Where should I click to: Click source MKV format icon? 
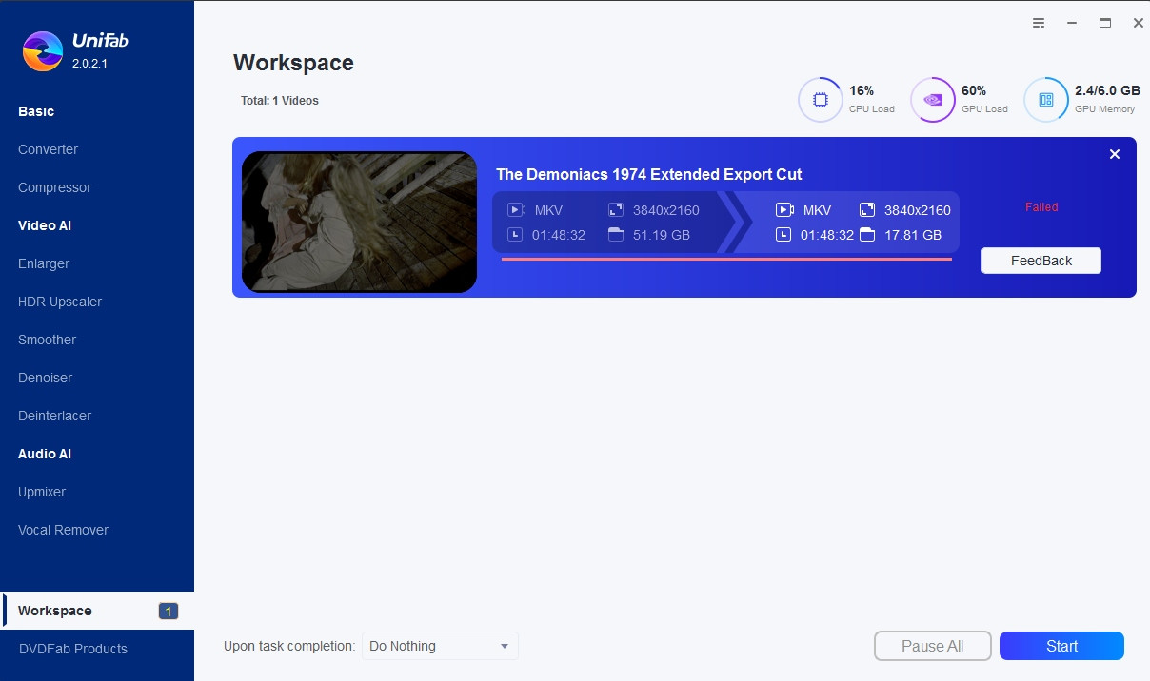tap(515, 210)
